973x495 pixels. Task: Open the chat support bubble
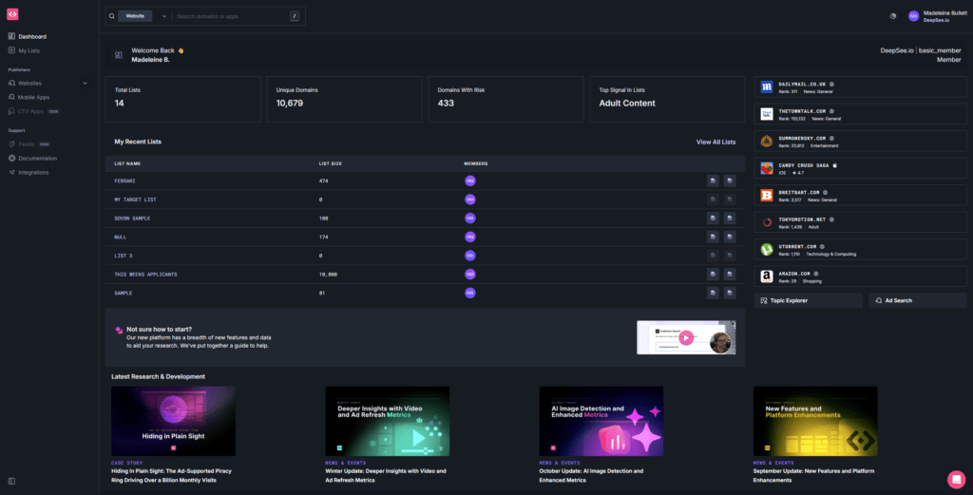(x=956, y=479)
